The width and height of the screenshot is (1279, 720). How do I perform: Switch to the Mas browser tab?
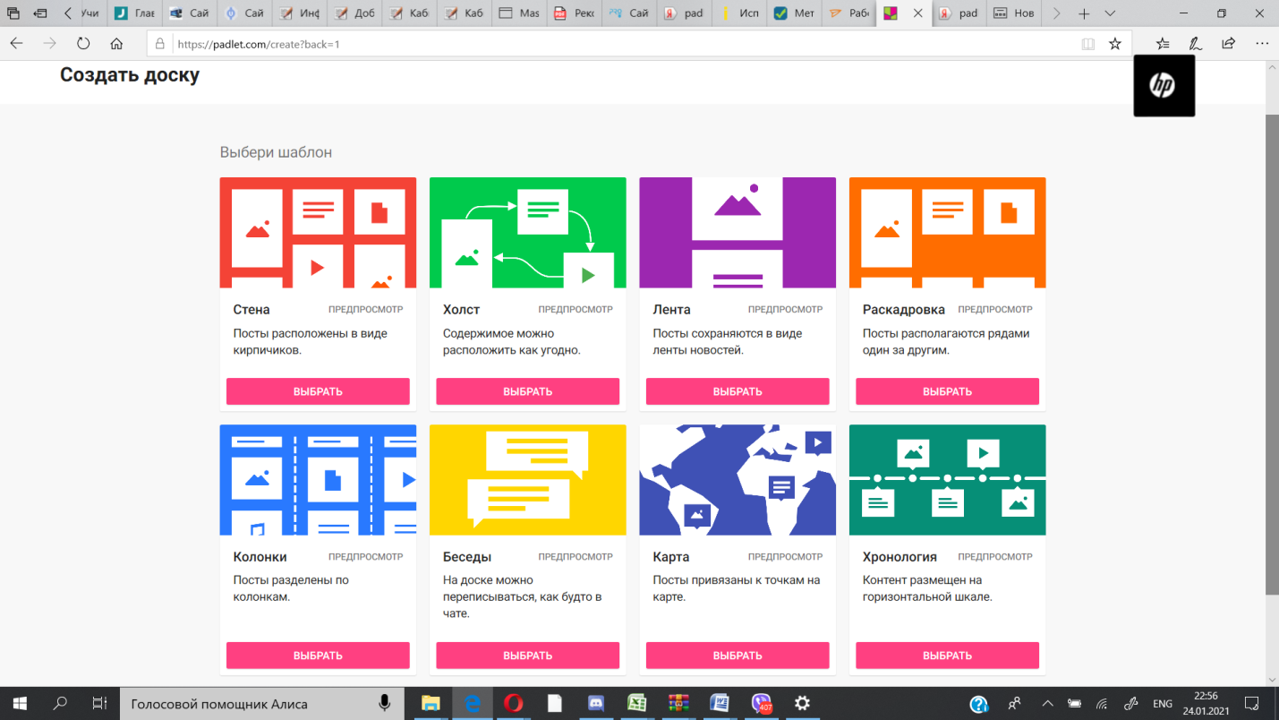[x=518, y=13]
